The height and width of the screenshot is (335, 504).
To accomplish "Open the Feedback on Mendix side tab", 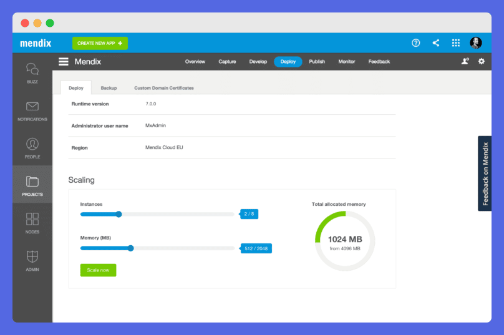I will pos(485,173).
